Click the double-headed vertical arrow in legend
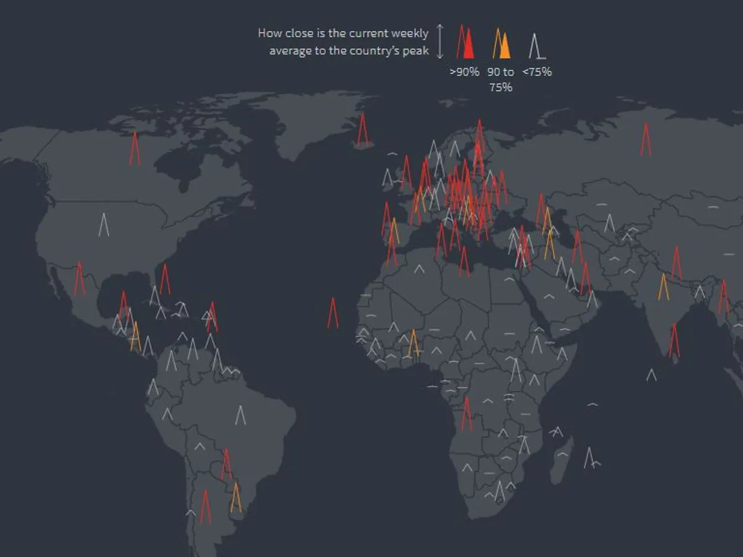This screenshot has height=557, width=743. 440,41
